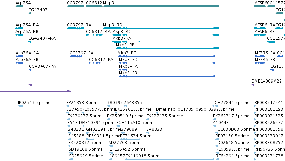This screenshot has height=161, width=285.
Task: Click the GH27844.5prime EST label
Action: tap(232, 103)
